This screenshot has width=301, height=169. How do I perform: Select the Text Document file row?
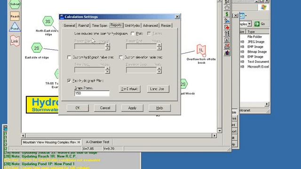(255, 61)
